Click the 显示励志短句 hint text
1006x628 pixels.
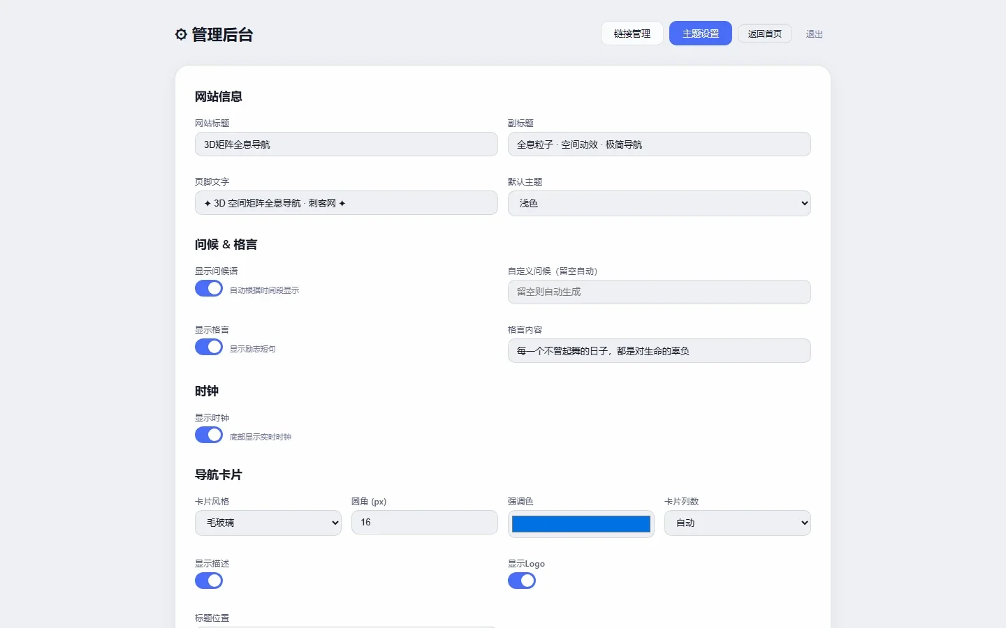(253, 349)
